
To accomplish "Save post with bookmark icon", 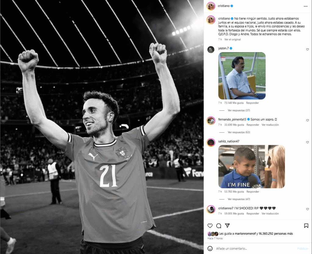I will click(x=306, y=226).
